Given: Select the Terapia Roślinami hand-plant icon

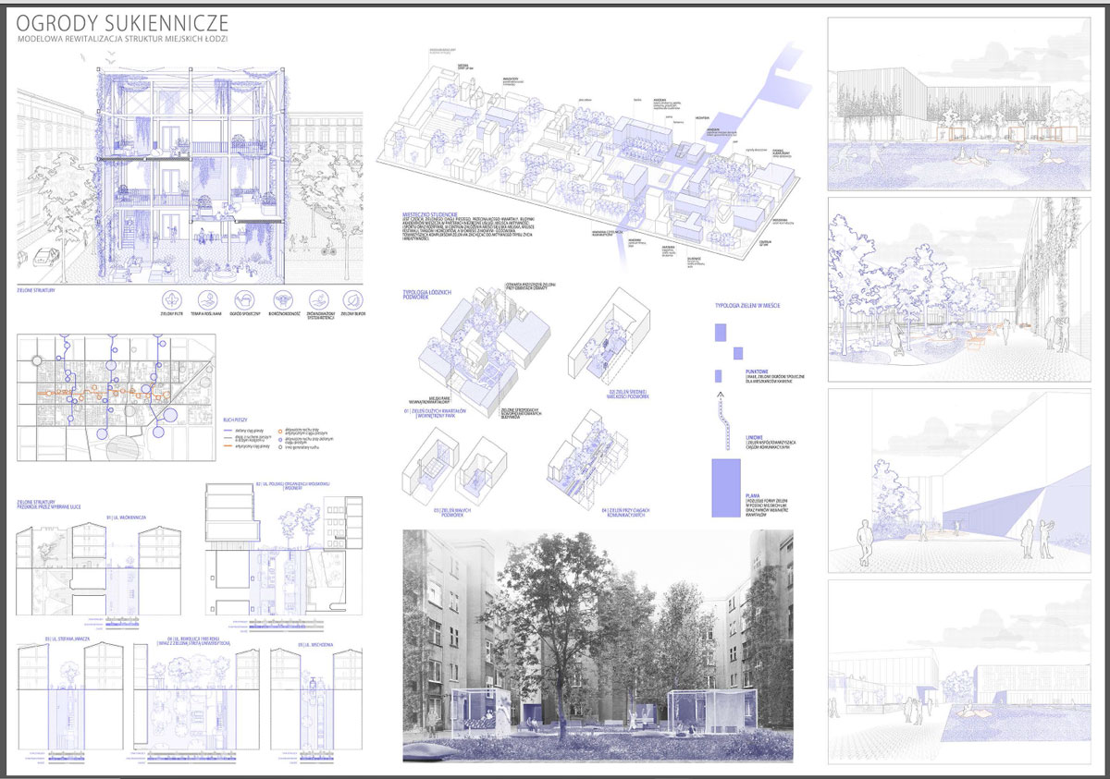Looking at the screenshot, I should click(208, 300).
